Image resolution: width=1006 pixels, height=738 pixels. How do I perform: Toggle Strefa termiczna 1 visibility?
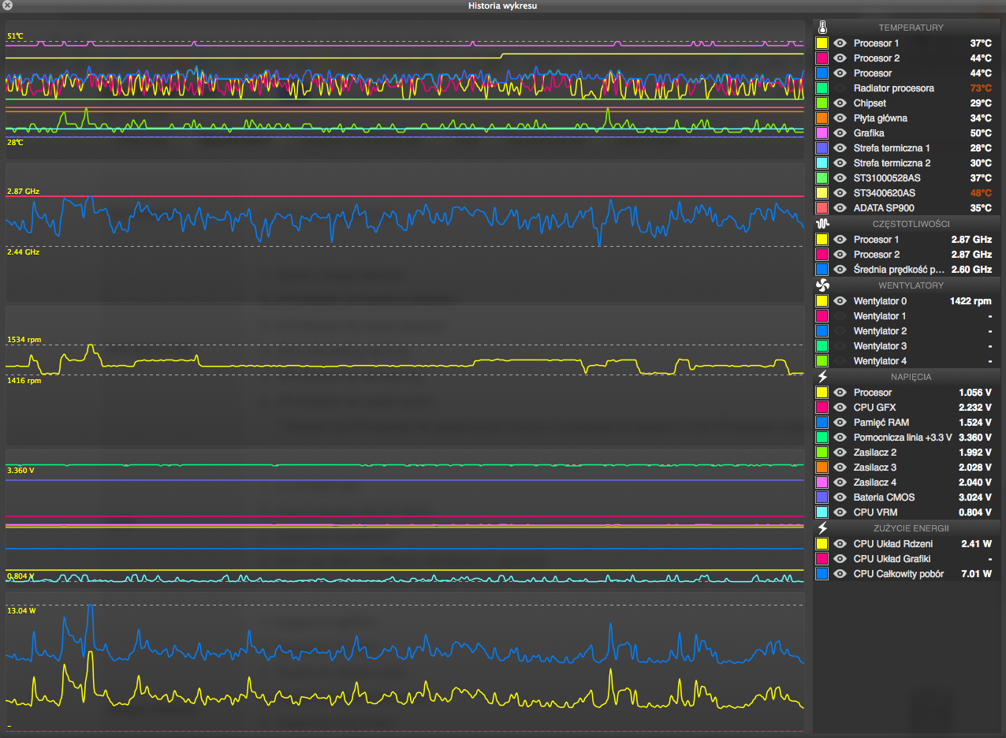pyautogui.click(x=840, y=148)
